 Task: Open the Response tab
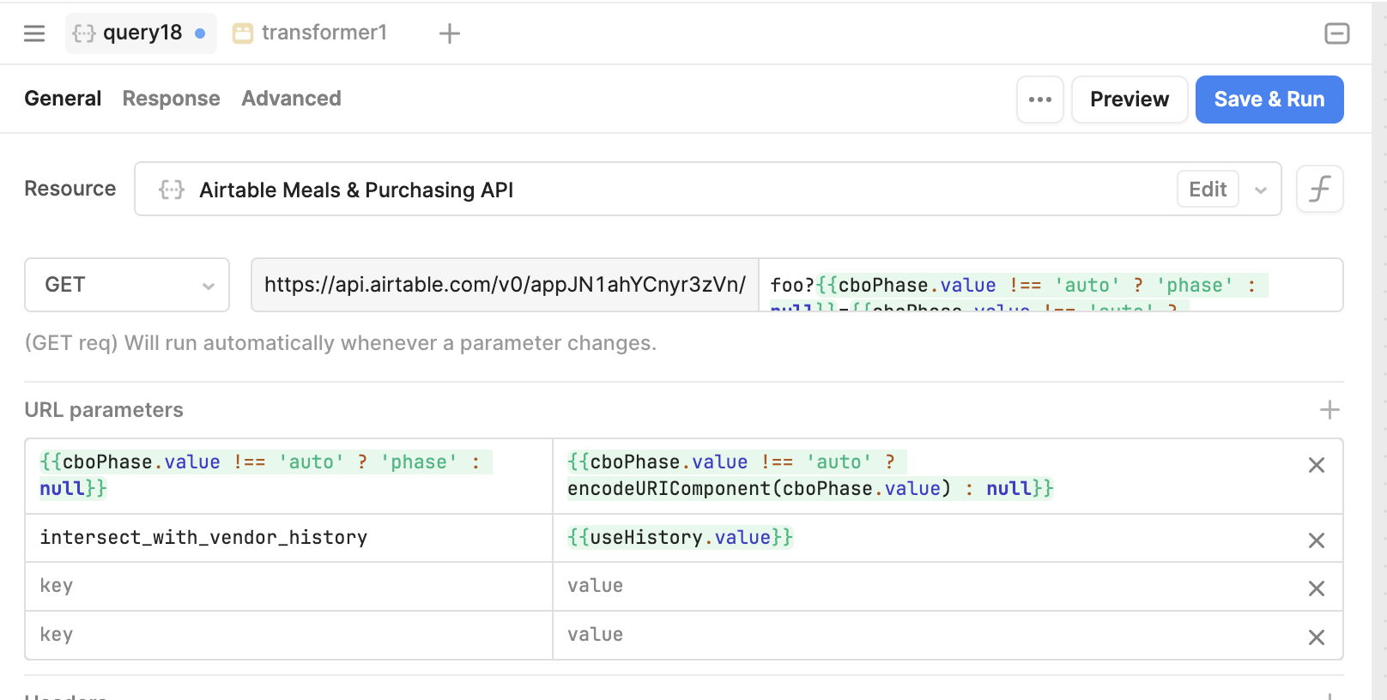coord(171,99)
